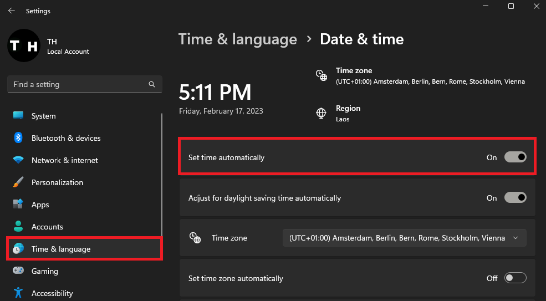Enable Set time zone automatically switch

point(515,278)
